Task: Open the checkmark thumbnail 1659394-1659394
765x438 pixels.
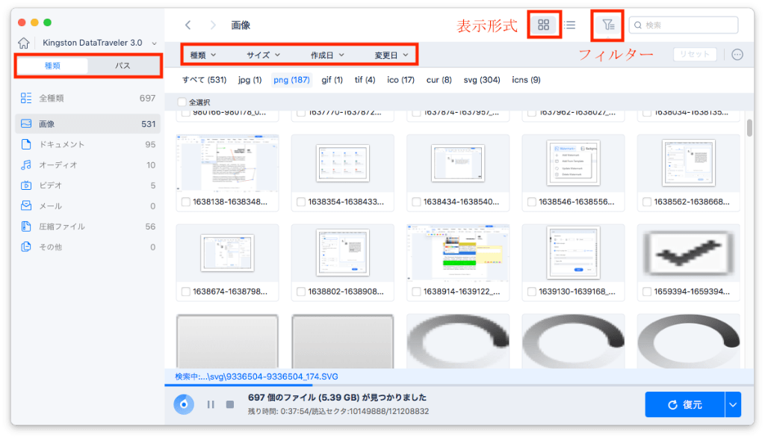Action: tap(688, 253)
